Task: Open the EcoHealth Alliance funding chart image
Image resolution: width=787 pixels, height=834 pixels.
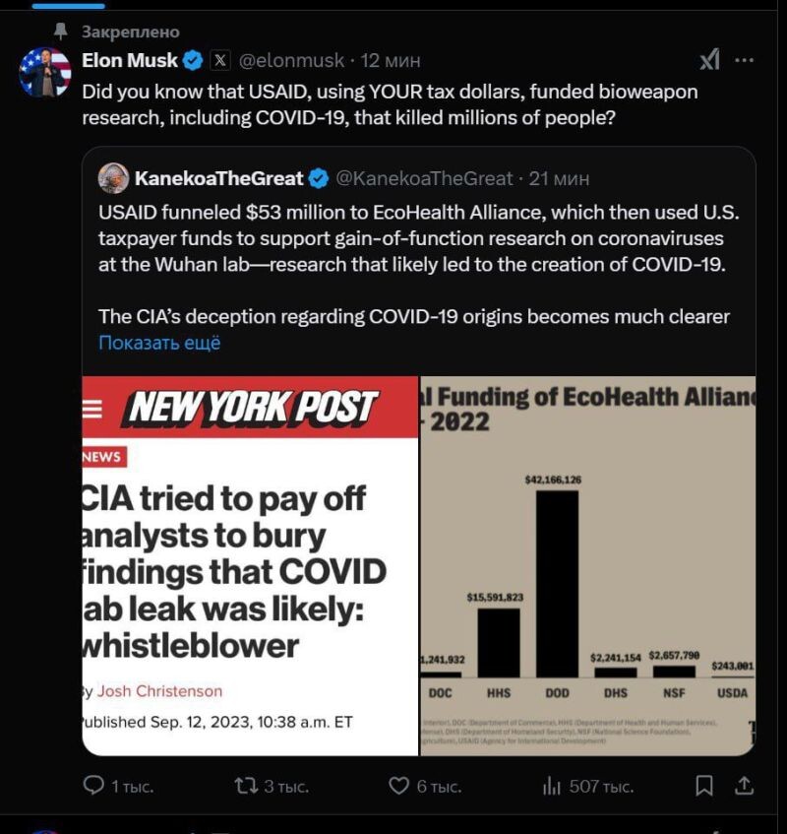Action: 588,566
